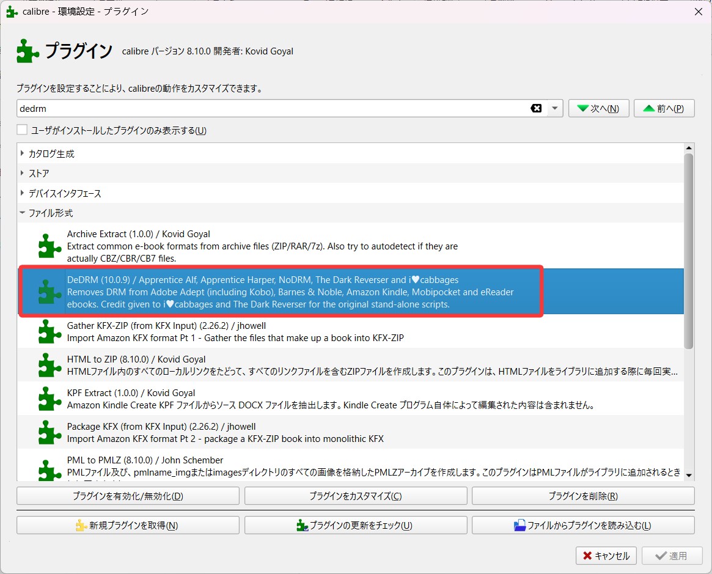Click the plugin list vertical scrollbar

pyautogui.click(x=689, y=251)
